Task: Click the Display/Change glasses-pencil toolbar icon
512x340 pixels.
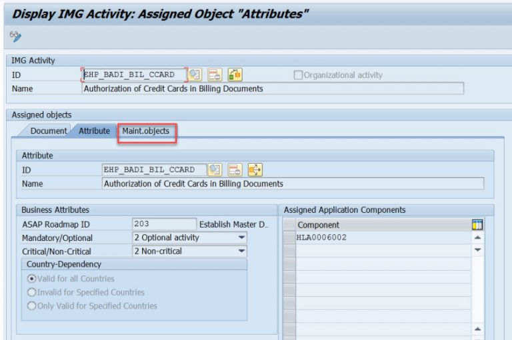Action: click(15, 36)
